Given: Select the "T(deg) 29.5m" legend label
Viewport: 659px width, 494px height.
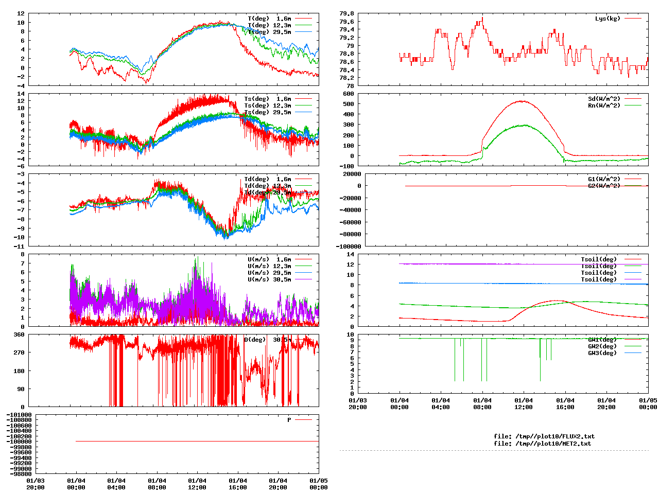Looking at the screenshot, I should pos(269,32).
